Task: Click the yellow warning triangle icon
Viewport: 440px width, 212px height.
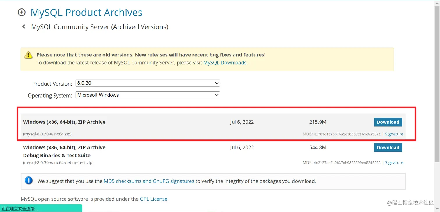Action: click(x=28, y=55)
